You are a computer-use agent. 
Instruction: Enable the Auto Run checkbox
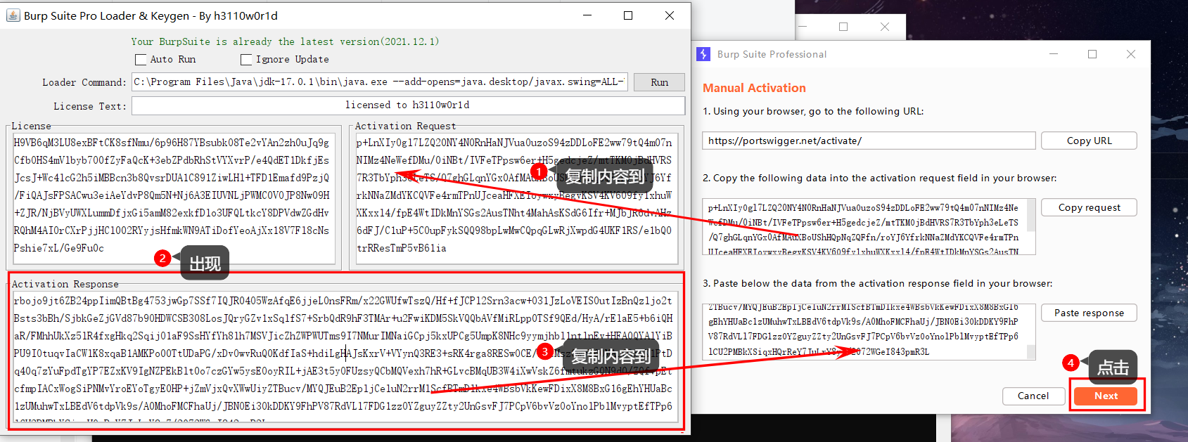coord(141,60)
